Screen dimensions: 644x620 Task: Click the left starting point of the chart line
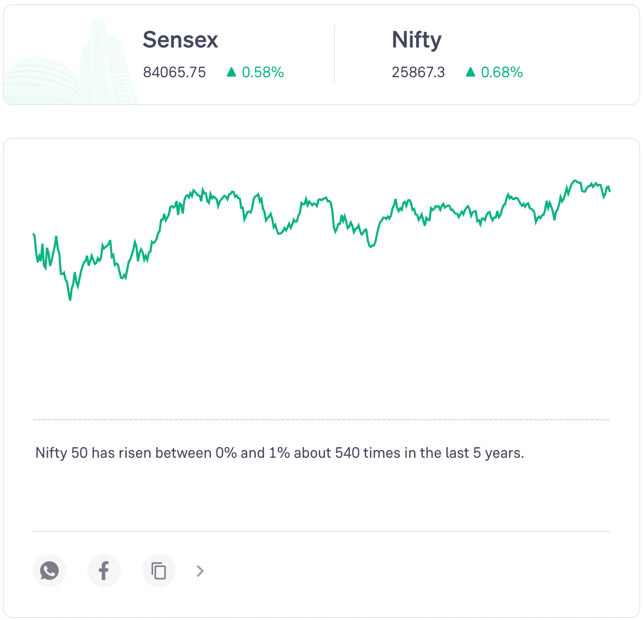pos(34,234)
